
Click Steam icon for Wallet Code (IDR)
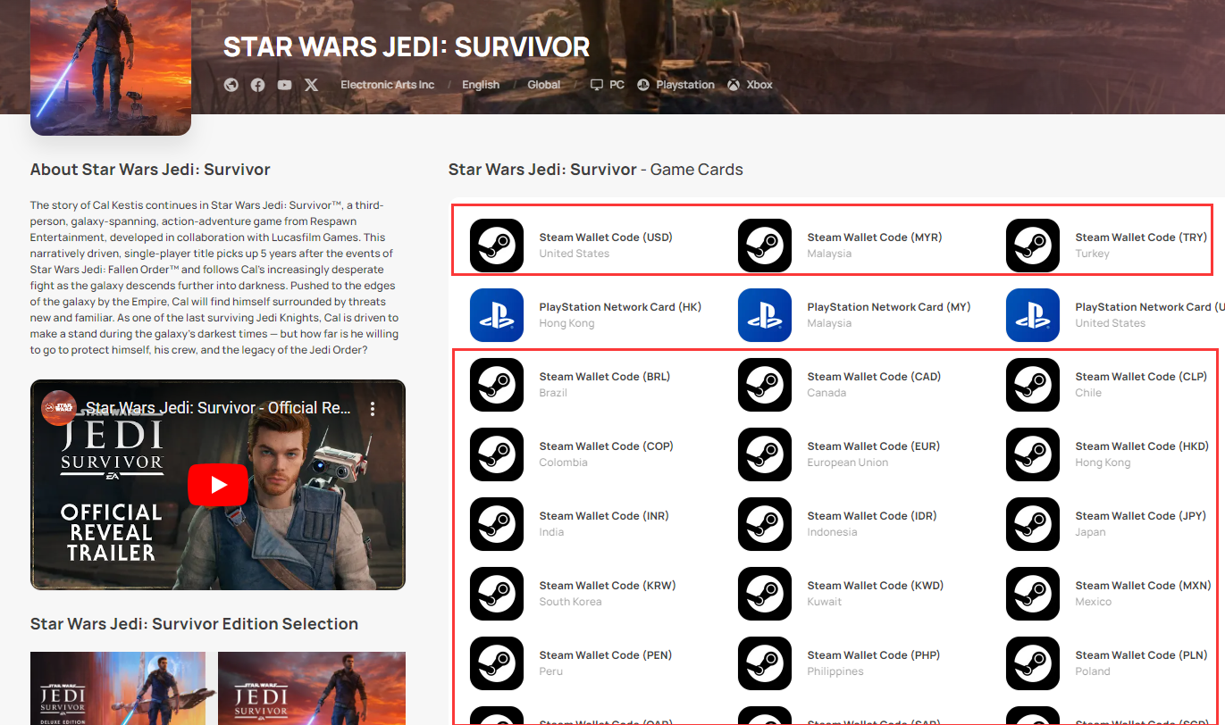[x=765, y=524]
